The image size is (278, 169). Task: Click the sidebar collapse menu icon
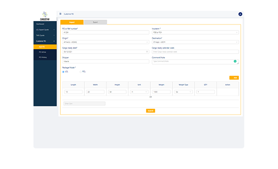[60, 14]
